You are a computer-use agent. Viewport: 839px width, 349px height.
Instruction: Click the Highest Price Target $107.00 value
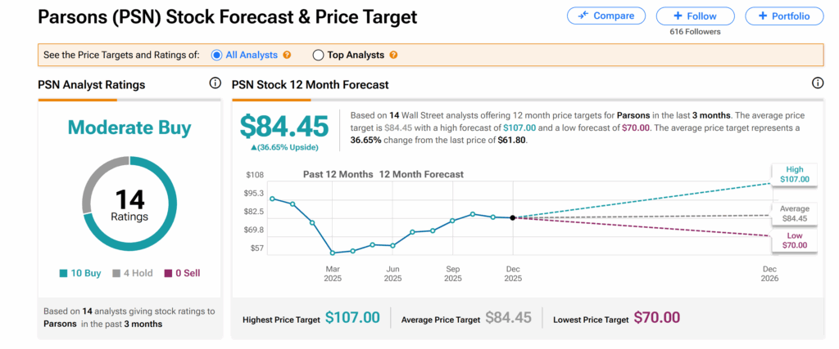click(352, 317)
